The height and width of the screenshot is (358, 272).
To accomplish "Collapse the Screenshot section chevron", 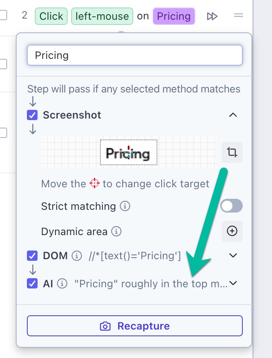I will point(233,115).
